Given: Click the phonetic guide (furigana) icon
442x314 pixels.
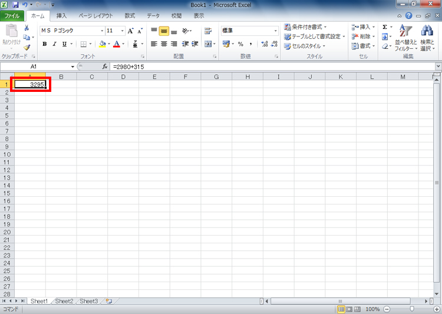Looking at the screenshot, I should tap(136, 44).
